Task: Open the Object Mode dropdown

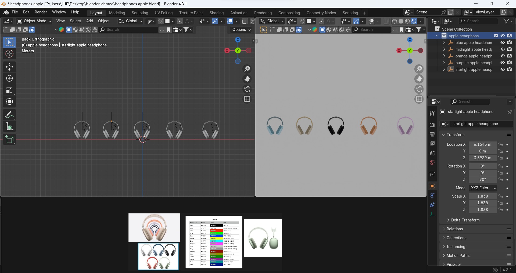Action: [x=34, y=21]
